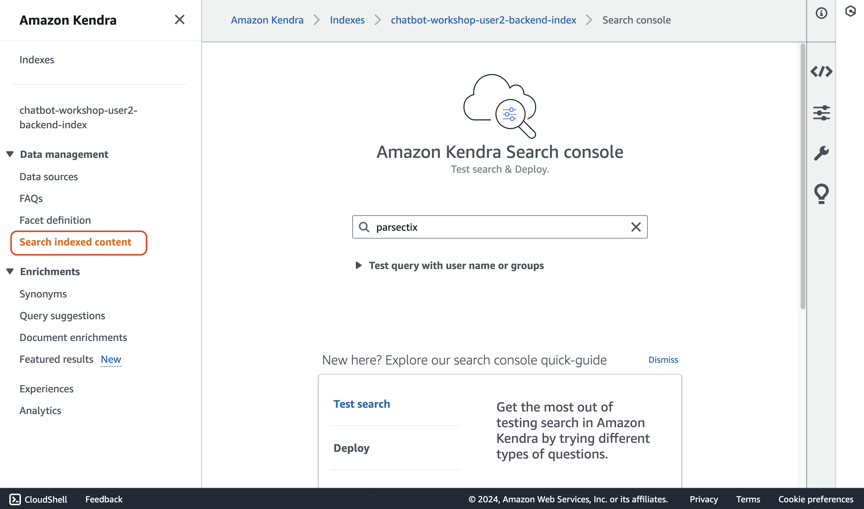864x509 pixels.
Task: Collapse the Enrichments section
Action: 10,272
